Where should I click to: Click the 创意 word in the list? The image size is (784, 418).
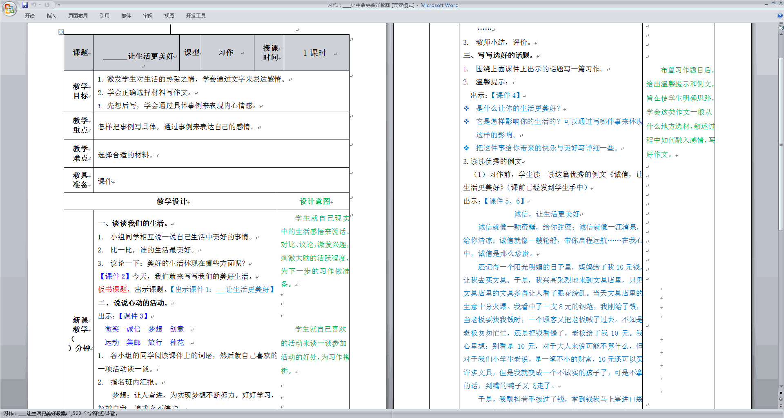click(177, 329)
